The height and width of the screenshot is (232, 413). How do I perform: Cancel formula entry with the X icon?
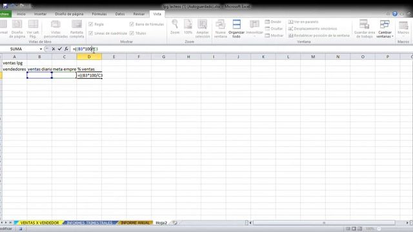[x=54, y=49]
